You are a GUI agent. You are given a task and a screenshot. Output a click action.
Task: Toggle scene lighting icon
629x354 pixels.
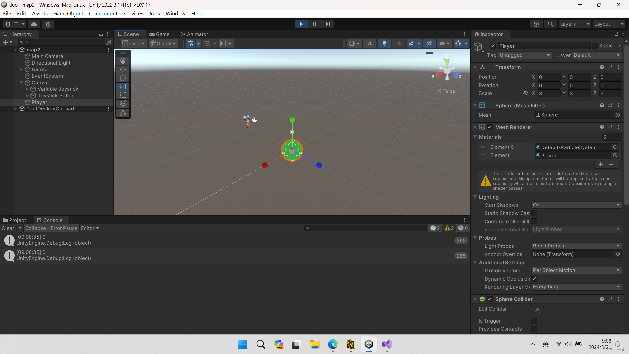click(384, 43)
